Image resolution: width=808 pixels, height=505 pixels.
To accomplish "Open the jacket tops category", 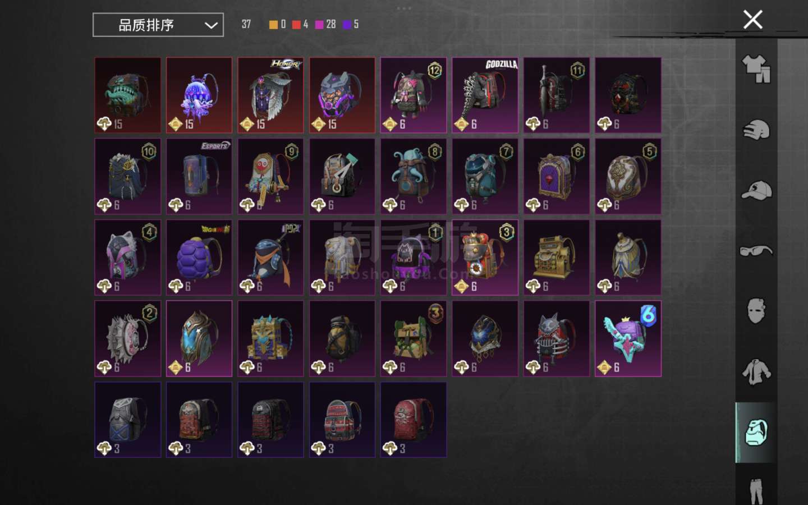I will pos(756,371).
